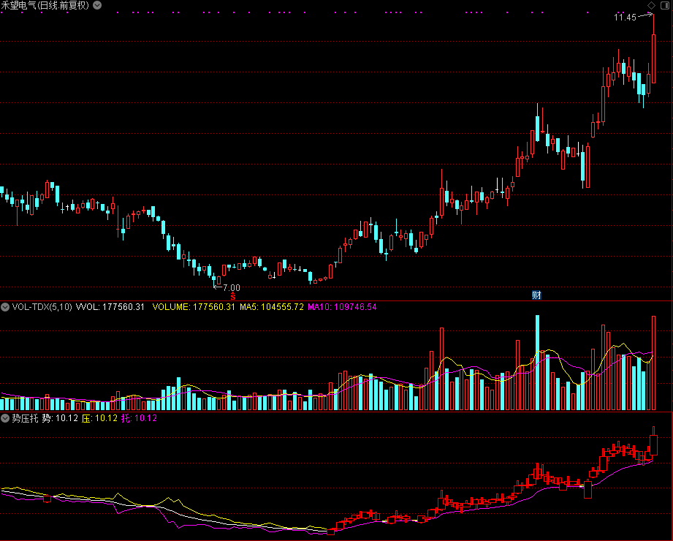
Task: Open the 财 financial marker icon
Action: click(x=536, y=295)
